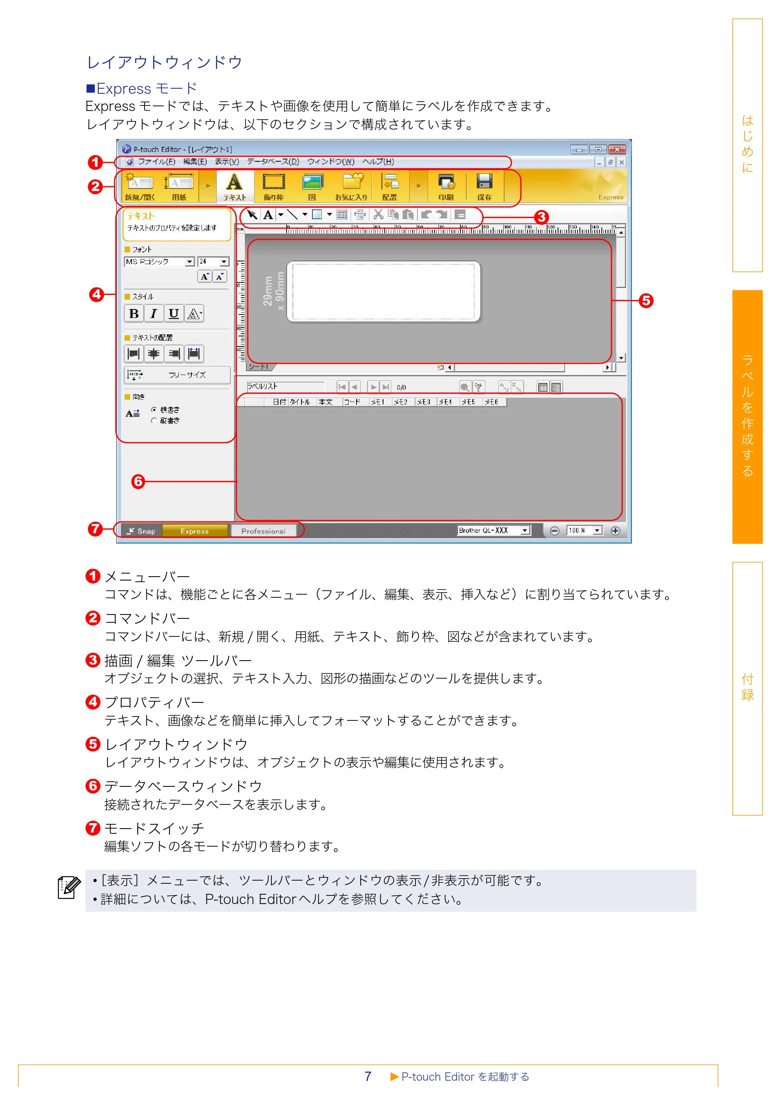Click the redo arrow icon
This screenshot has width=781, height=1106.
[x=442, y=215]
